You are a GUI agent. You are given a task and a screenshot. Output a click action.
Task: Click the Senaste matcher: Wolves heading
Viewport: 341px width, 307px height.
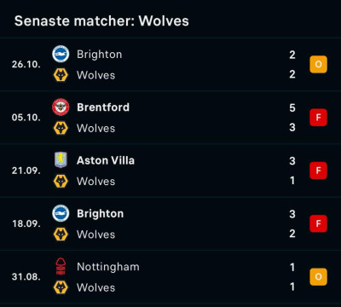pos(101,20)
